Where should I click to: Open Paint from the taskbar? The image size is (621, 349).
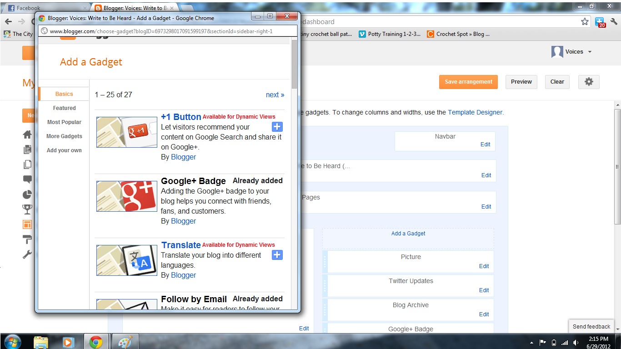click(x=125, y=342)
